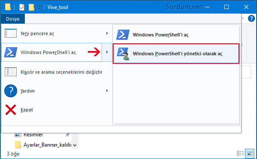Switch to large icons view in status bar
This screenshot has width=257, height=159.
[250, 153]
